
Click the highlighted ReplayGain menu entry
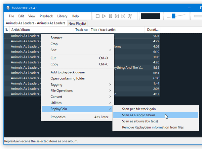click(78, 109)
